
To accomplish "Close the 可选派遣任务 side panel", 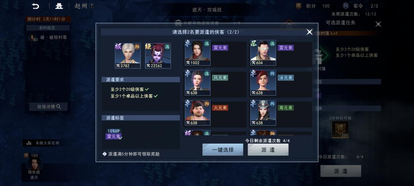I will click(378, 24).
